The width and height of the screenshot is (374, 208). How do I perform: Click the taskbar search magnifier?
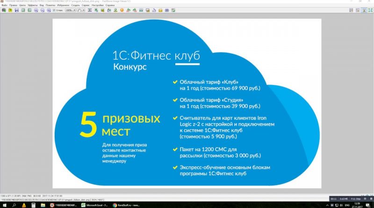(x=14, y=205)
